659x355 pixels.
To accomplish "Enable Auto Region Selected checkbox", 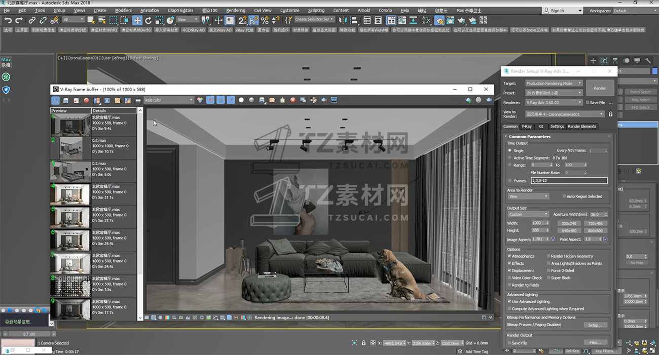I will tap(564, 196).
